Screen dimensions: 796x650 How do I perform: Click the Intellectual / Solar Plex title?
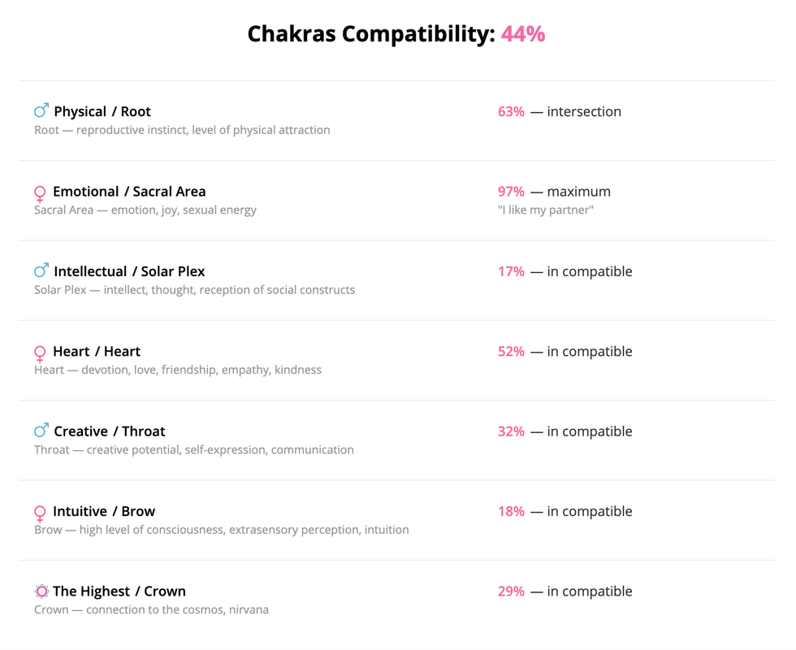coord(129,271)
